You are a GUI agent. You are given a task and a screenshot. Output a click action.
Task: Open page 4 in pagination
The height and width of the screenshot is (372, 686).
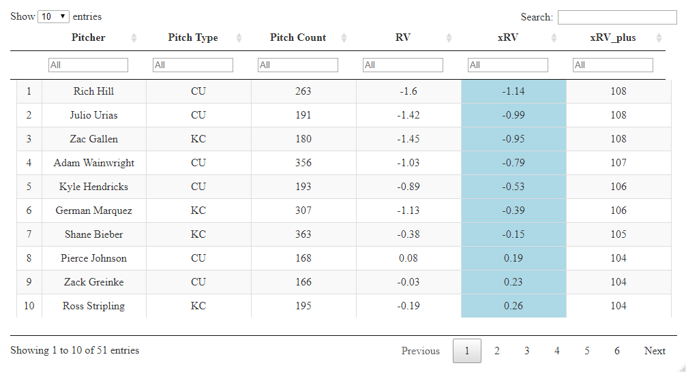[557, 351]
